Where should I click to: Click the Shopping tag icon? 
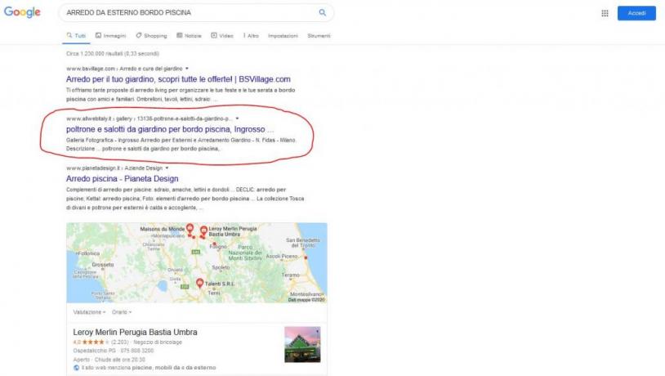[138, 35]
